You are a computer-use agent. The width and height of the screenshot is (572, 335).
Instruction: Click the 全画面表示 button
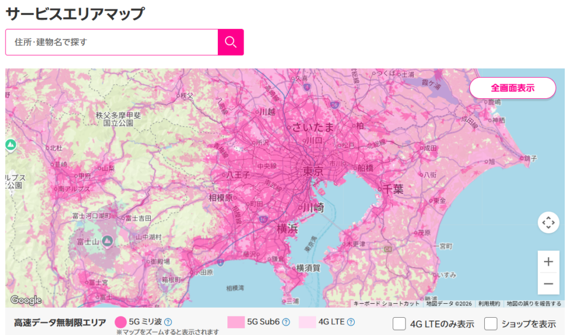pos(512,88)
